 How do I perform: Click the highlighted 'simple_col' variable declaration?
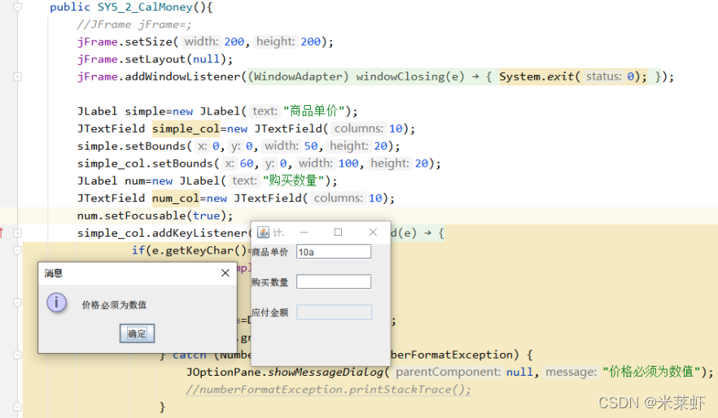186,129
